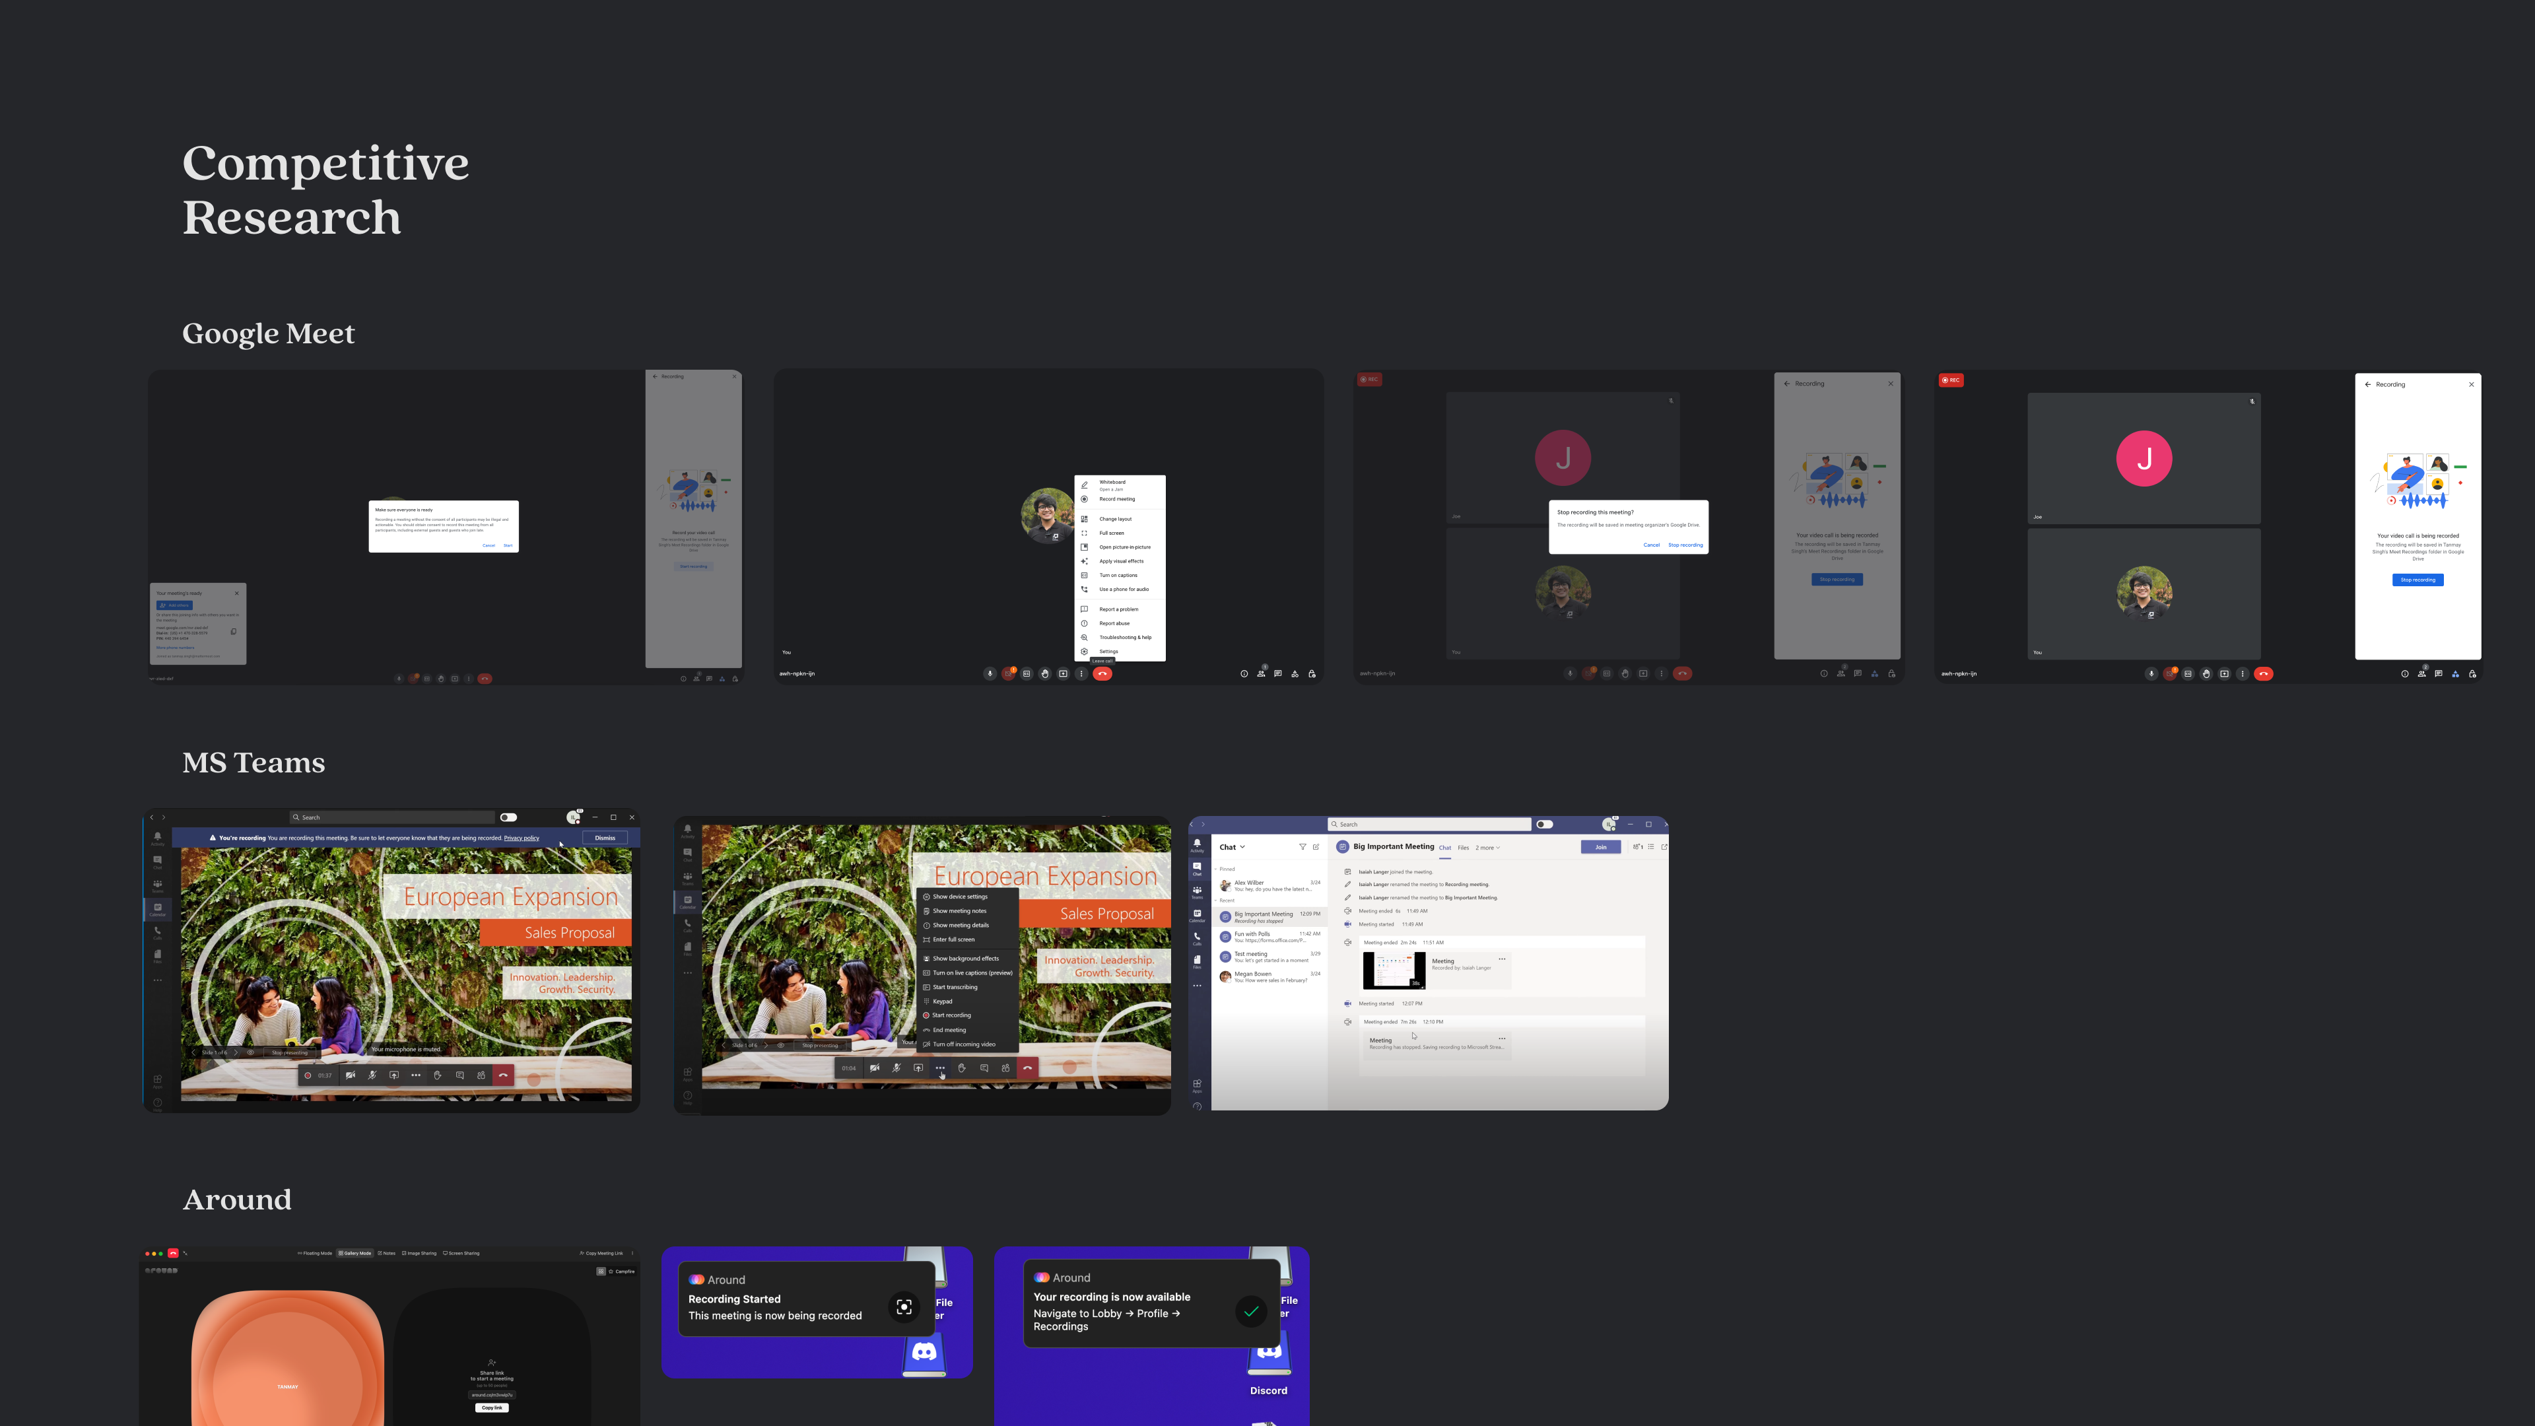The height and width of the screenshot is (1426, 2535).
Task: Click red hang up button in Around window
Action: [173, 1254]
